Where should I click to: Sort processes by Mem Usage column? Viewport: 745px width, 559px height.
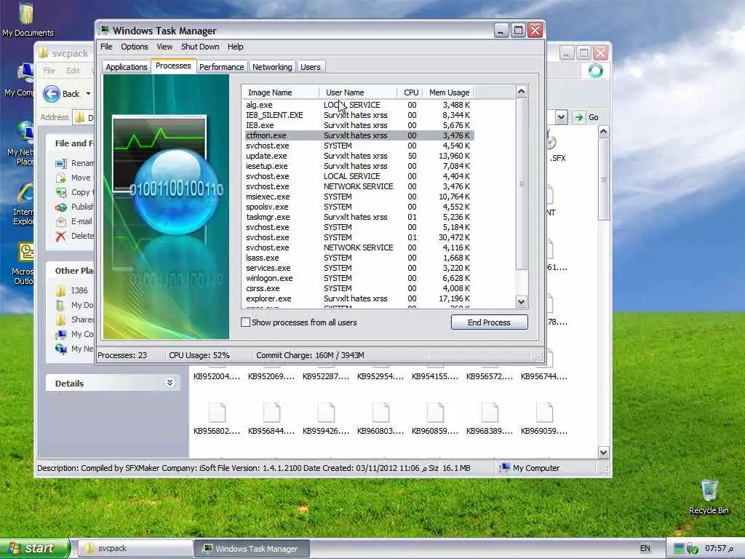[448, 92]
